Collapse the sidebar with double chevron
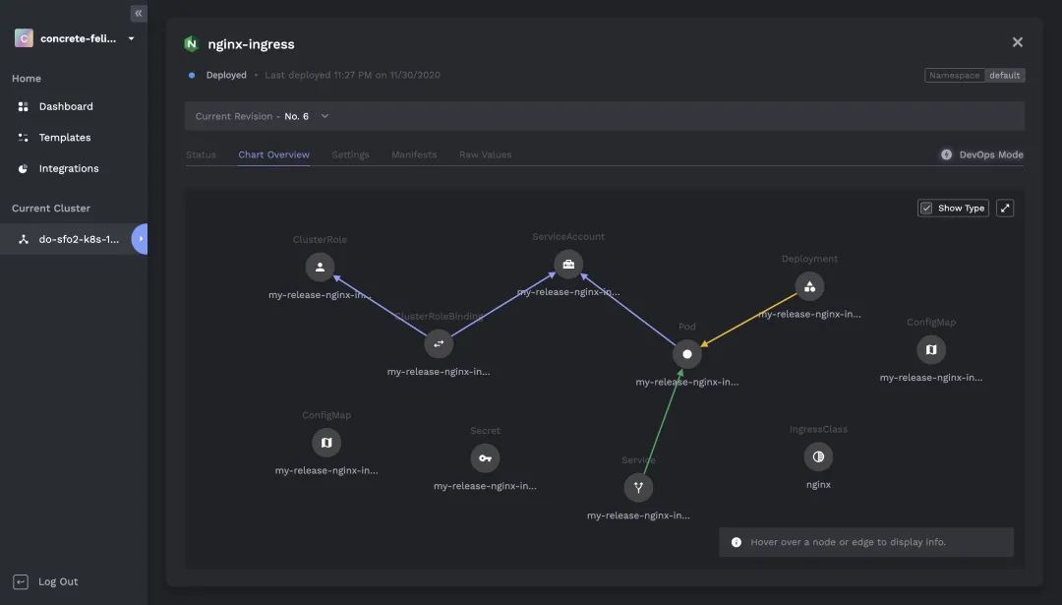This screenshot has width=1062, height=605. [x=139, y=13]
